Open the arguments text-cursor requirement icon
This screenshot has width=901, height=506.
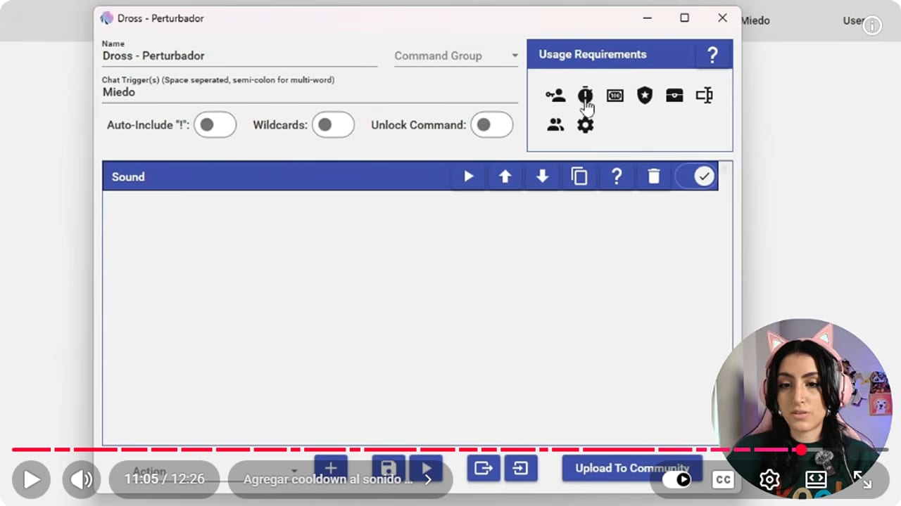point(705,96)
